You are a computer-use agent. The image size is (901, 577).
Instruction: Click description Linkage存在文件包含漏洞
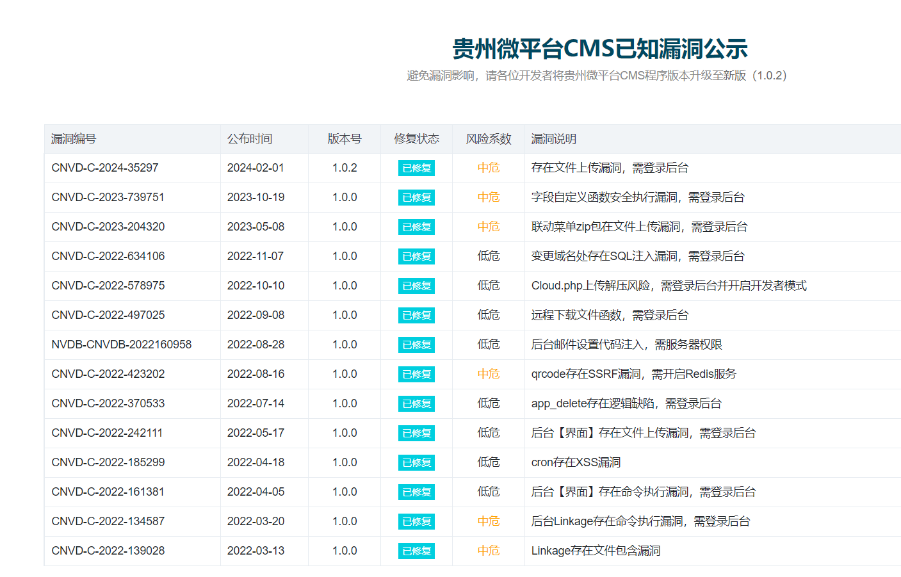point(596,551)
